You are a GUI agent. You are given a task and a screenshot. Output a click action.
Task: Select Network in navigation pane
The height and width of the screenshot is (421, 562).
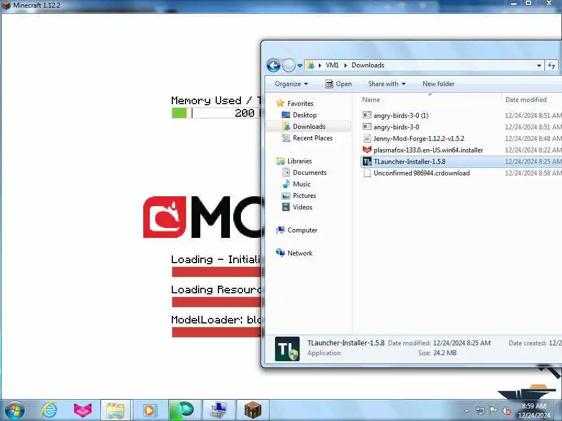(x=300, y=253)
